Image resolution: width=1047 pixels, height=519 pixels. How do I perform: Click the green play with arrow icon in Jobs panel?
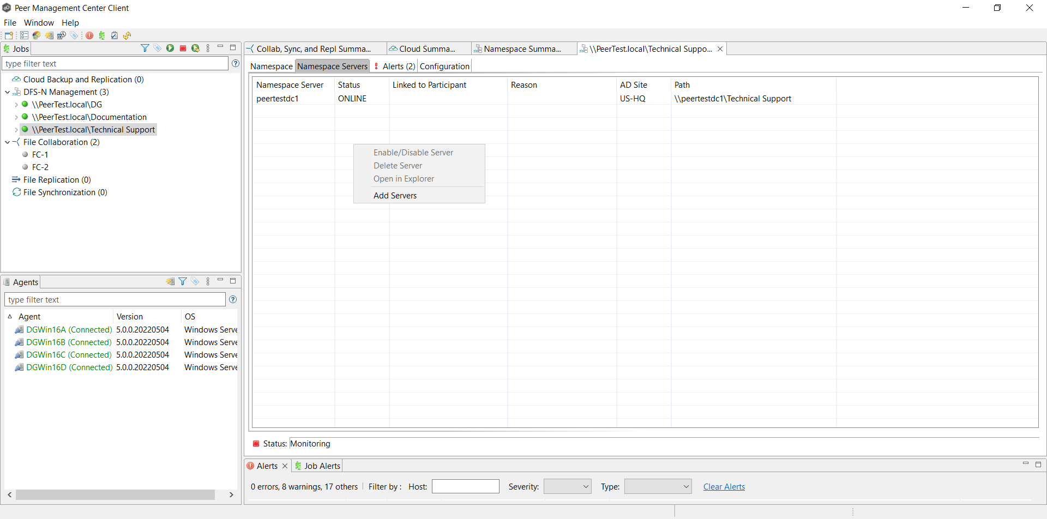[x=195, y=49]
